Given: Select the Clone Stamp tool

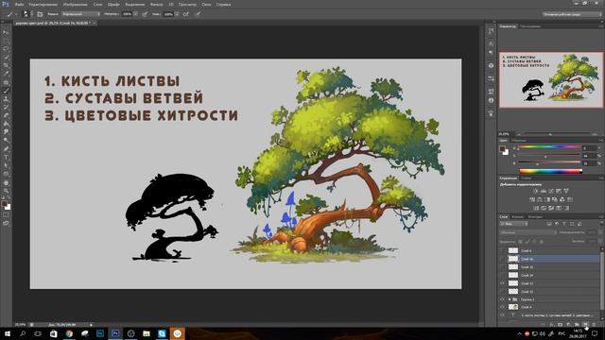Looking at the screenshot, I should pos(6,99).
